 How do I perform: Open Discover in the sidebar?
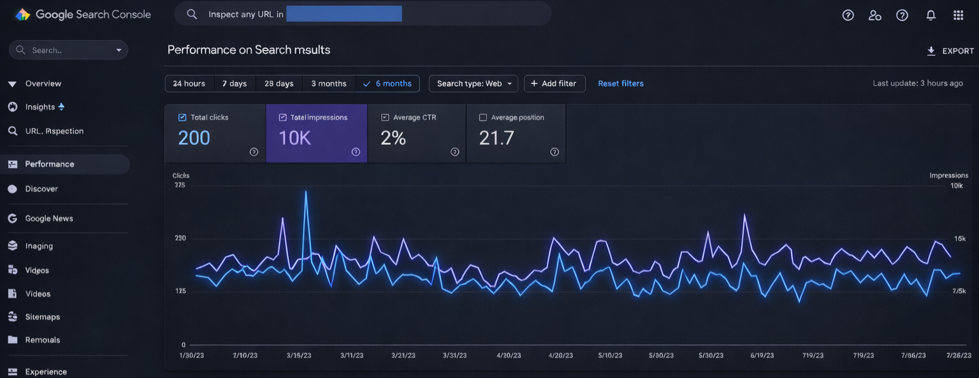[41, 189]
